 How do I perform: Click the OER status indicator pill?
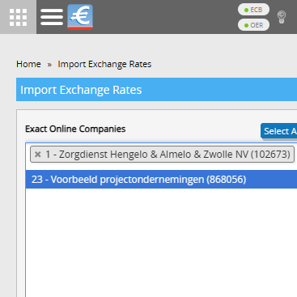[253, 25]
